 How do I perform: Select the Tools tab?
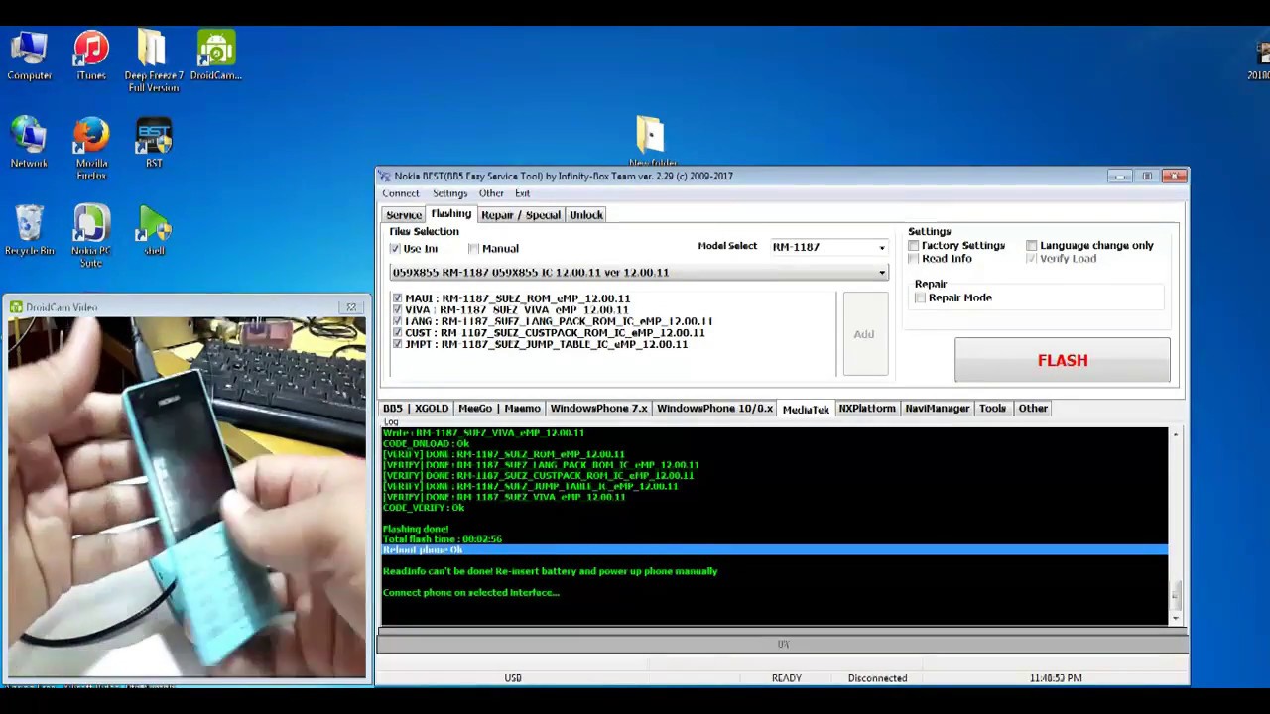[992, 409]
